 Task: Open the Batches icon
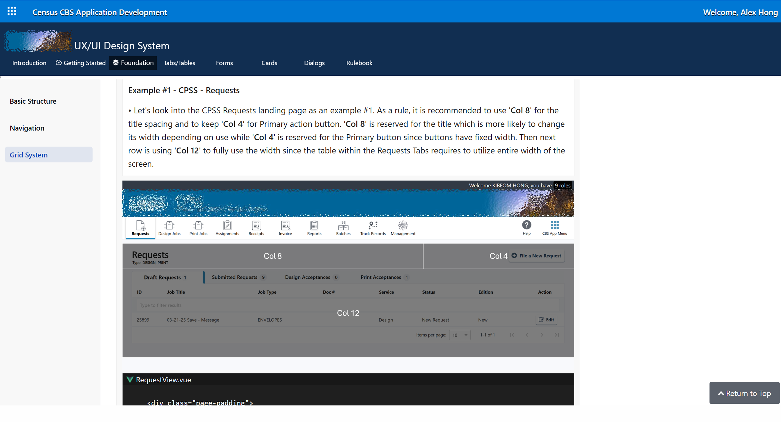click(343, 225)
